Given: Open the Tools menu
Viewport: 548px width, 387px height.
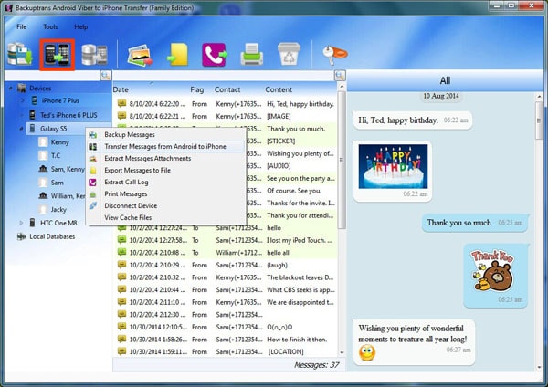Looking at the screenshot, I should click(50, 27).
